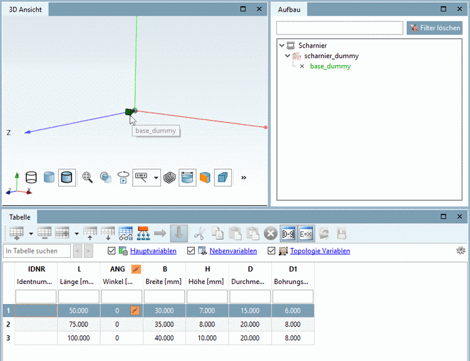This screenshot has height=361, width=470.
Task: Uncheck the Hauptvariablen checkbox
Action: coord(112,251)
